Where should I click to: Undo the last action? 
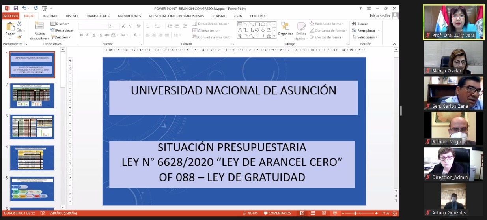click(24, 8)
